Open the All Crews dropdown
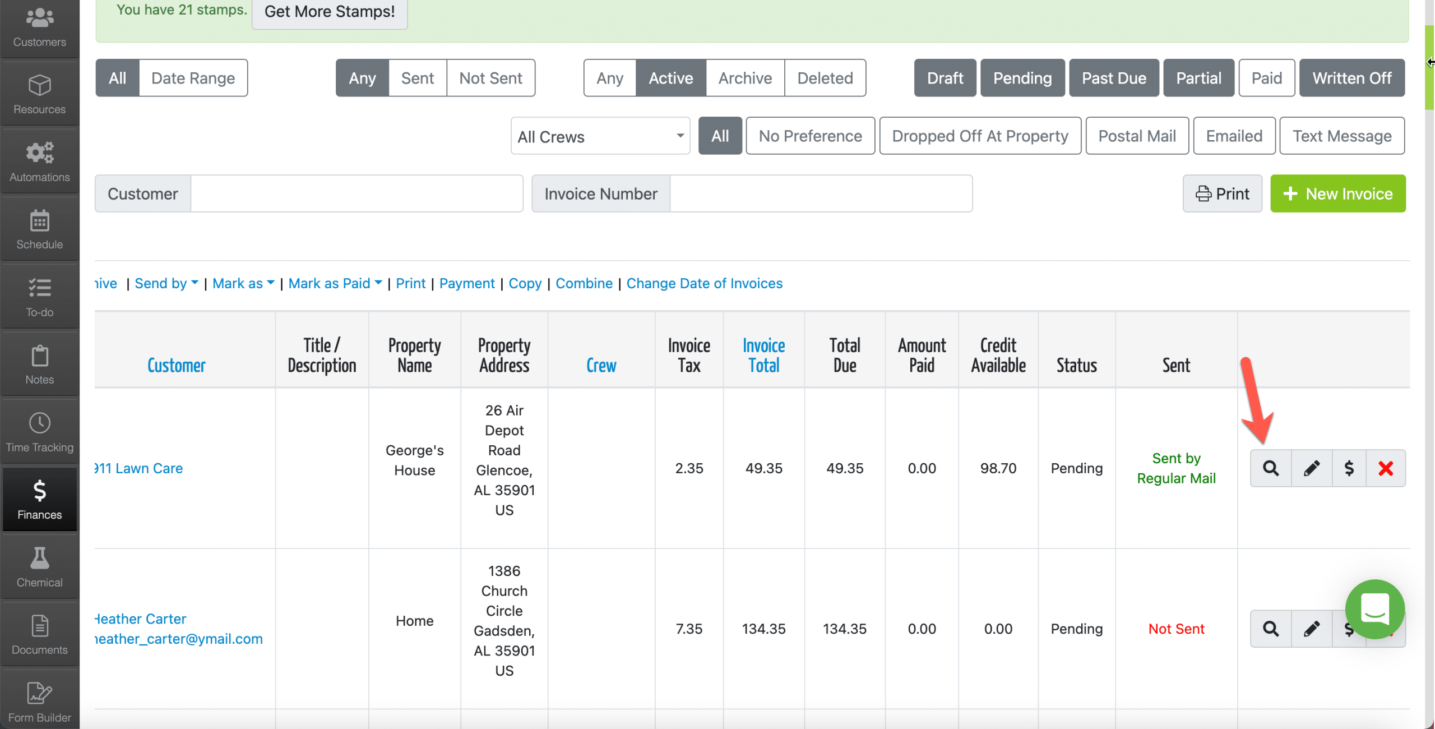The image size is (1435, 729). click(600, 136)
